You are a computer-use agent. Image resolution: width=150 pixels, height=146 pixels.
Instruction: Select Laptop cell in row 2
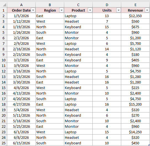78,16
